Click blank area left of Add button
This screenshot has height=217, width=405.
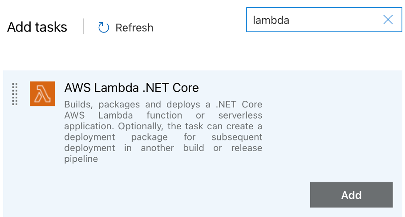181,195
